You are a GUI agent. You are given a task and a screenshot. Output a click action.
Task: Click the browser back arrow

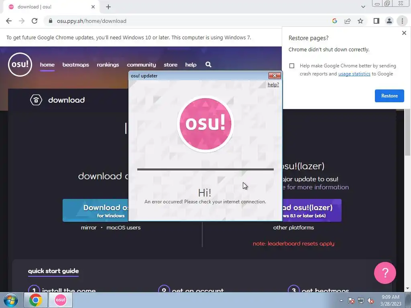pos(9,21)
